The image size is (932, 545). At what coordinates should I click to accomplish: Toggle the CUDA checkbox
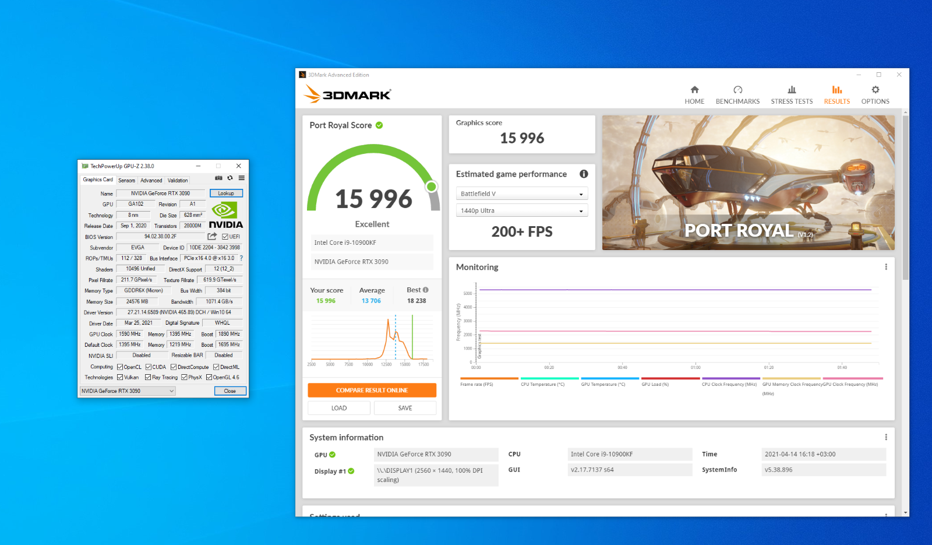pos(149,367)
